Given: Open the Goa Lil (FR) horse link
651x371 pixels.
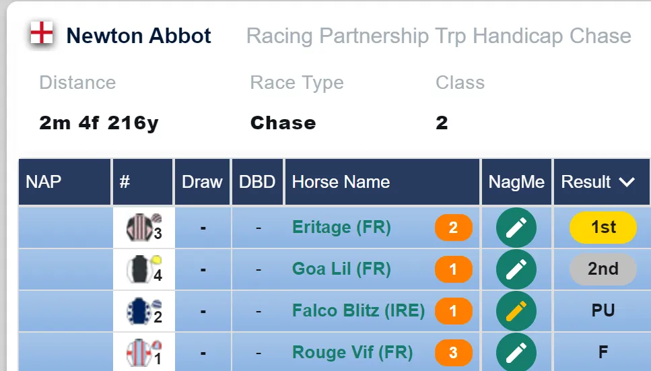Looking at the screenshot, I should click(341, 269).
